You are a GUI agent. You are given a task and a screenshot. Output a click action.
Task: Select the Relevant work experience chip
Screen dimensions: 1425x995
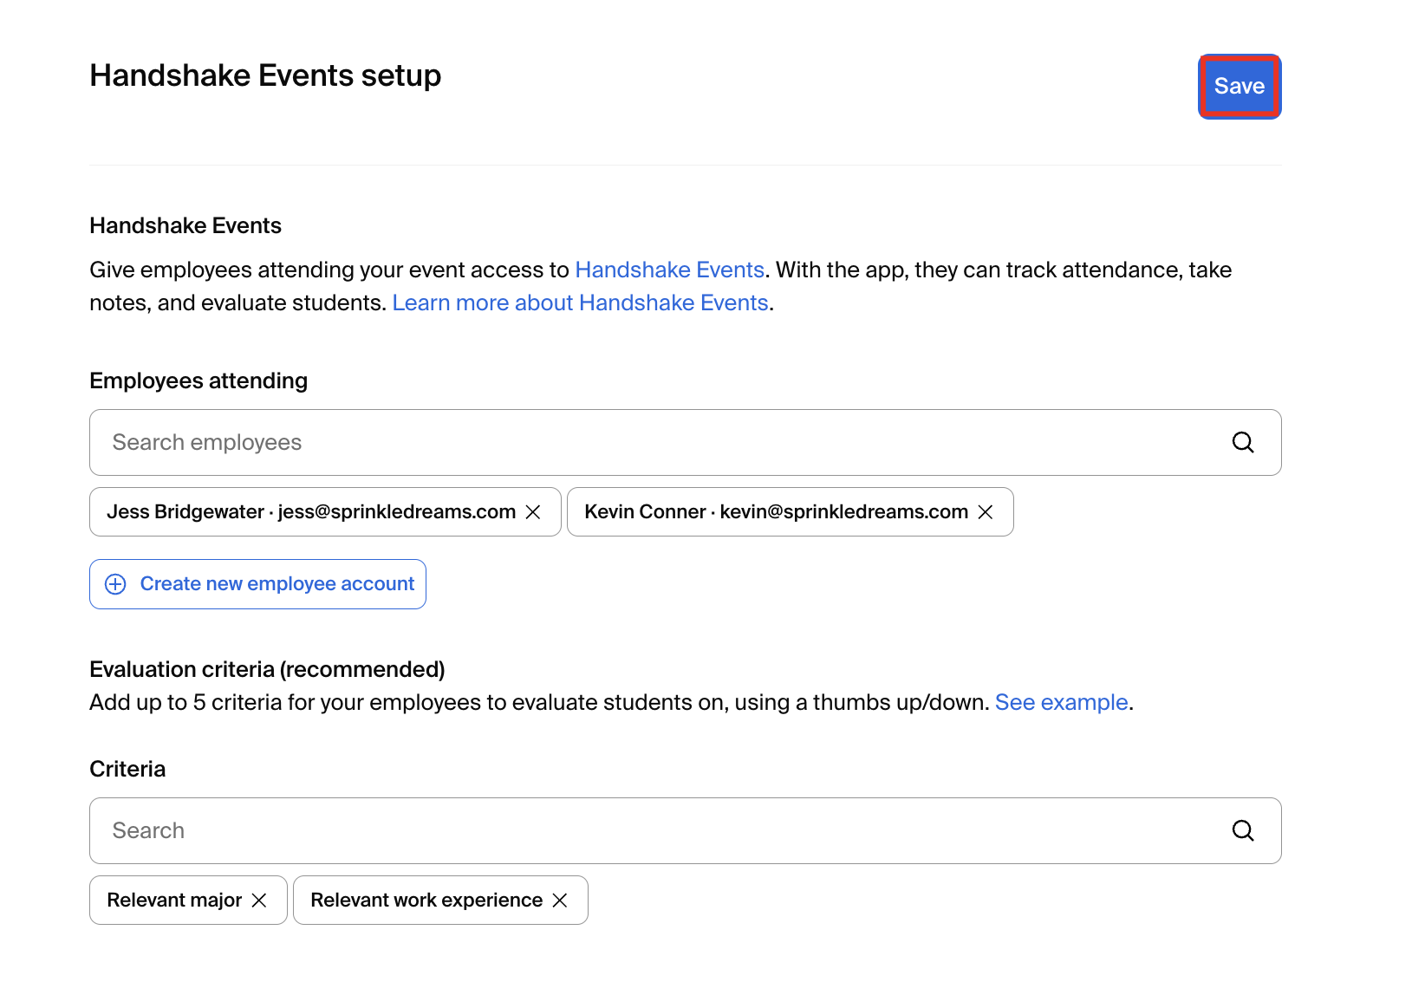pos(423,900)
